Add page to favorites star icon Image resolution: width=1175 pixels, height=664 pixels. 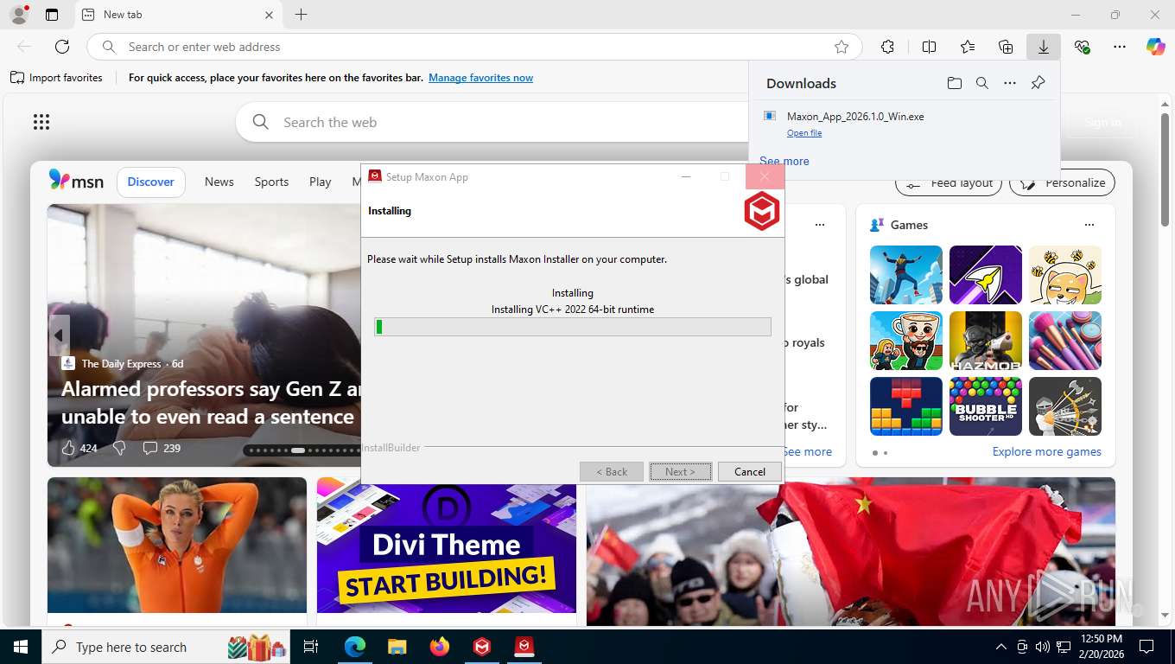pyautogui.click(x=842, y=47)
